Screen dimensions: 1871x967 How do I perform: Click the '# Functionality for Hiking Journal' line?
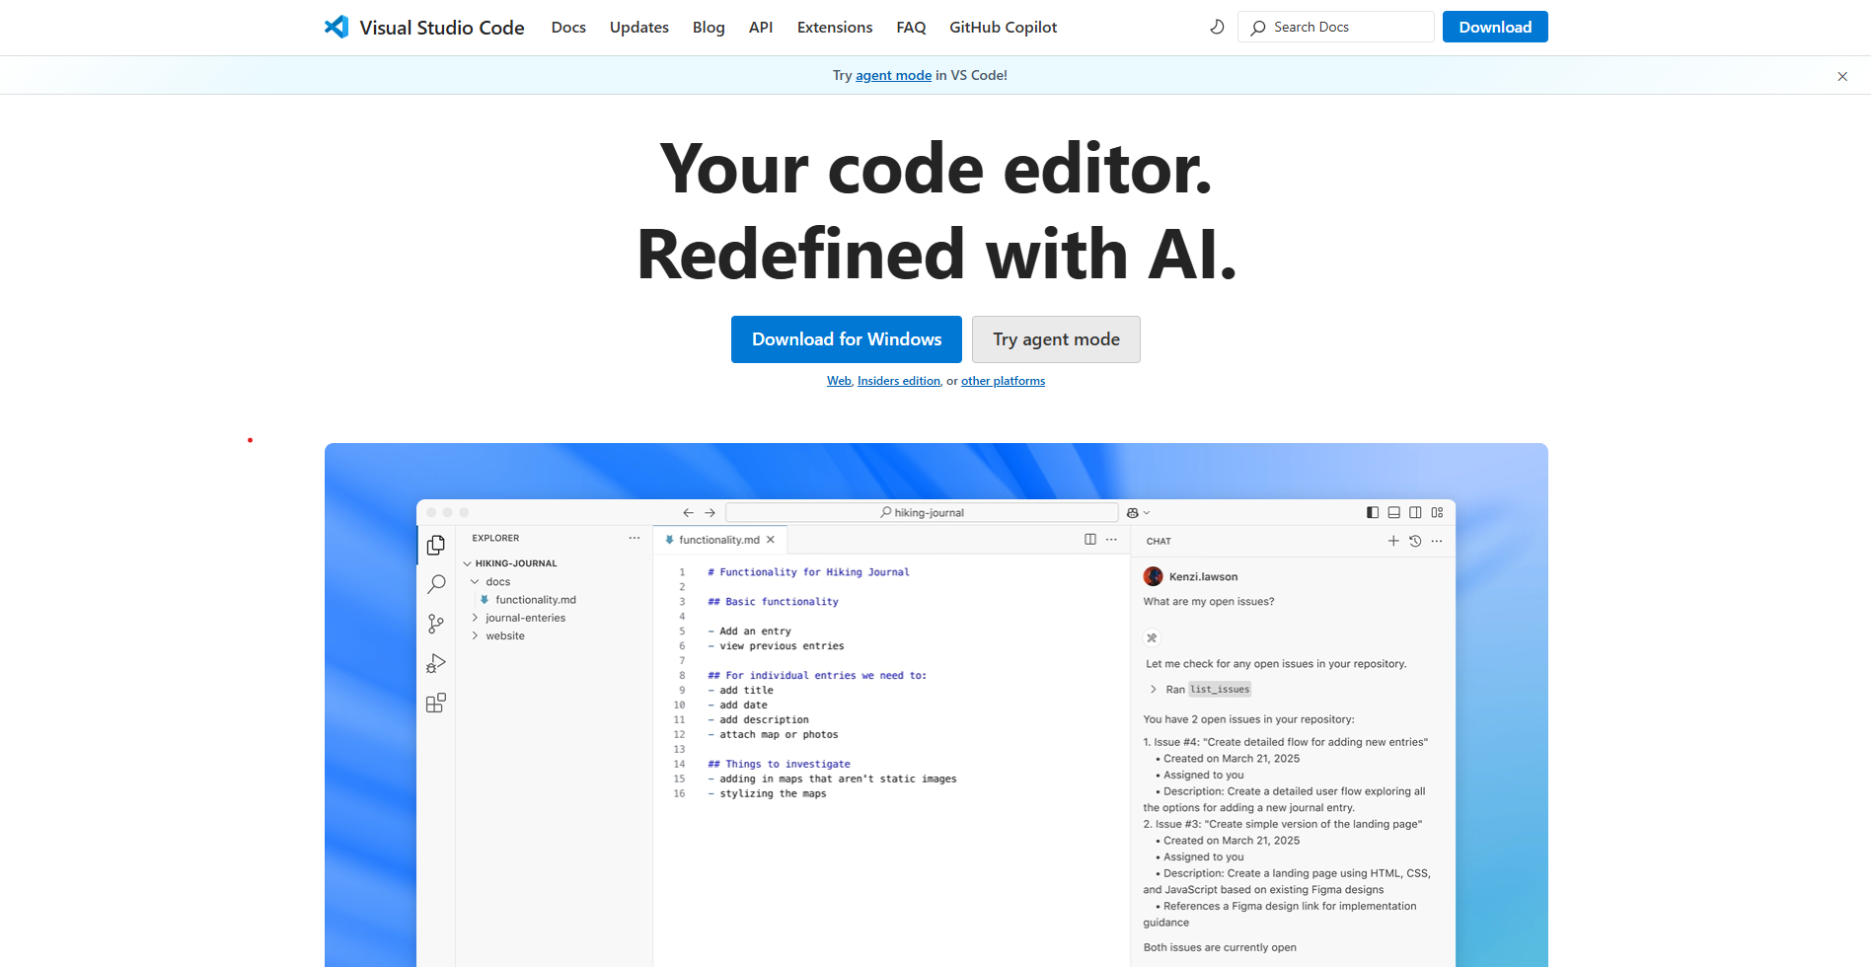(808, 572)
